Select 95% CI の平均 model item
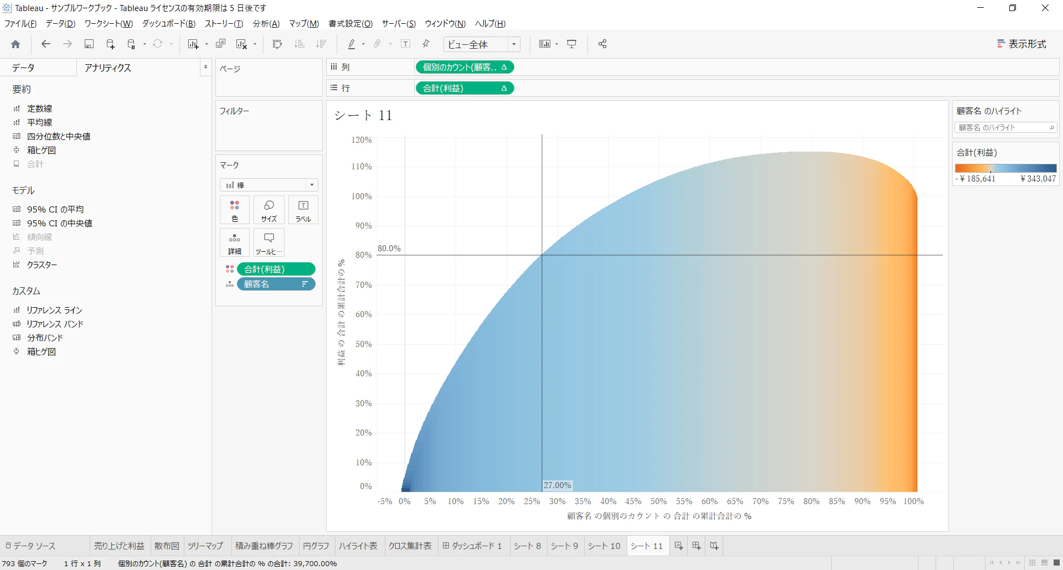 click(55, 209)
